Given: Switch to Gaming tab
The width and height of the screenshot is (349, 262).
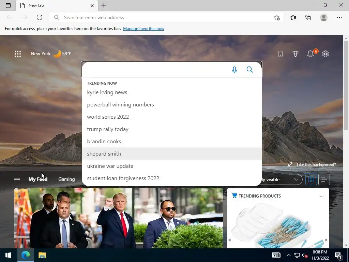Looking at the screenshot, I should coord(66,179).
